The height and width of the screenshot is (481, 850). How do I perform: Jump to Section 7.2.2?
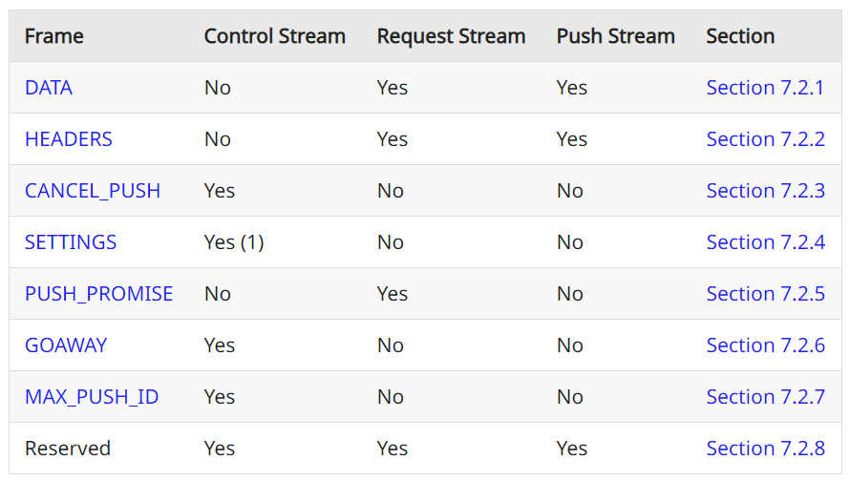pyautogui.click(x=765, y=139)
